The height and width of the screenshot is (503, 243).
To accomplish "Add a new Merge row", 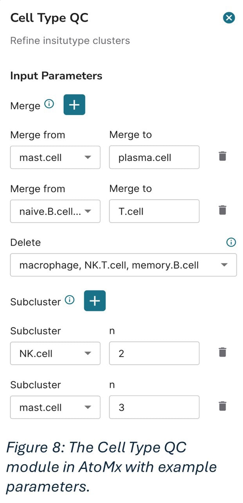I will pyautogui.click(x=74, y=105).
